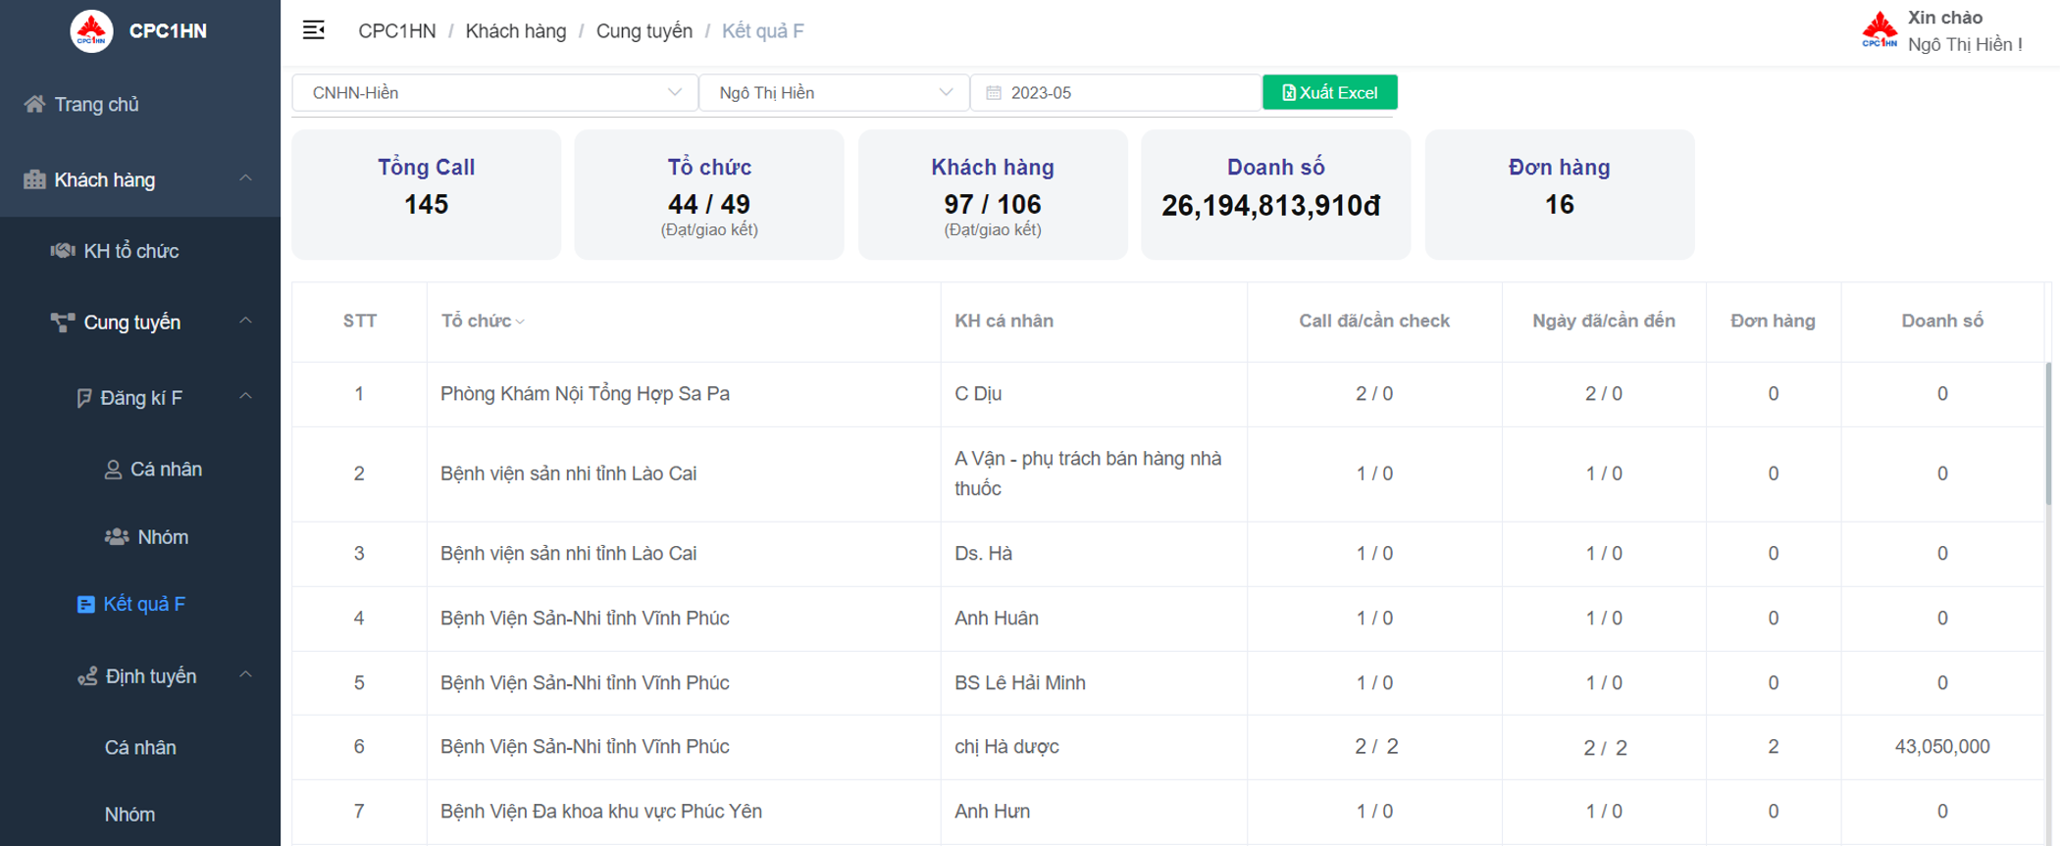This screenshot has height=846, width=2060.
Task: Click the calendar icon in date field
Action: [994, 93]
